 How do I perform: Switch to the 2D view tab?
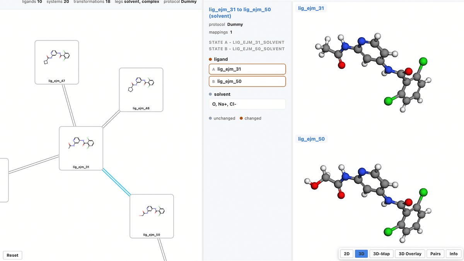(347, 254)
